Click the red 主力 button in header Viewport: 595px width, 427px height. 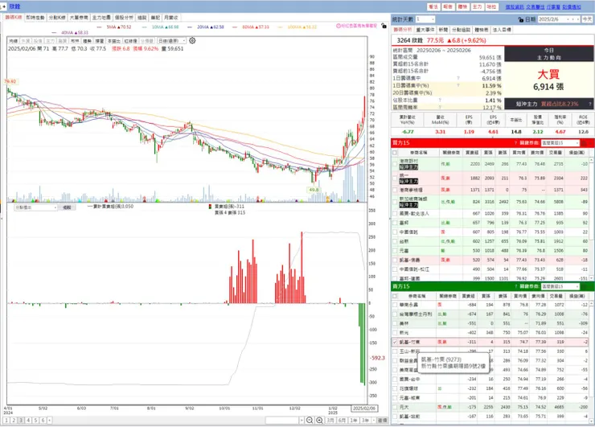tap(477, 6)
